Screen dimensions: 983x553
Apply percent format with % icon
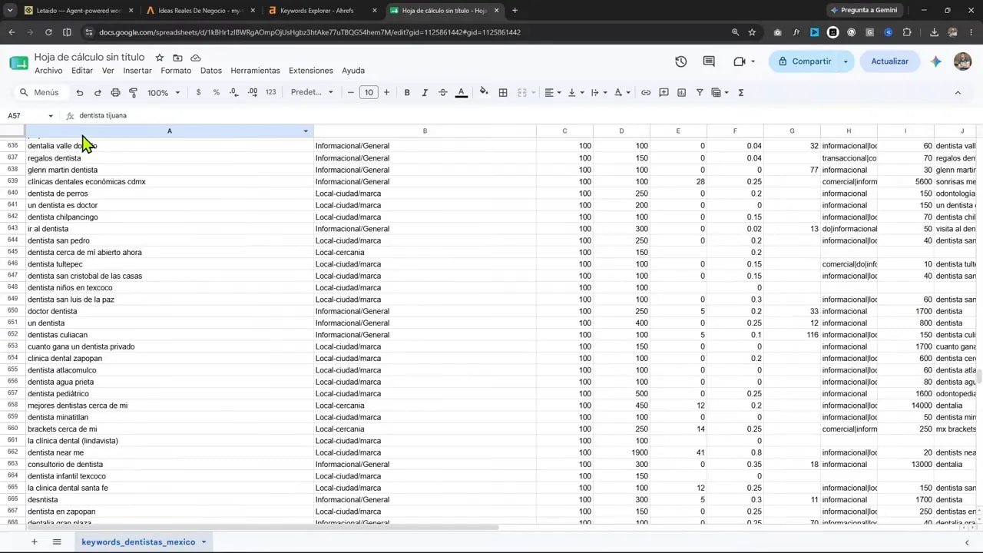[217, 92]
